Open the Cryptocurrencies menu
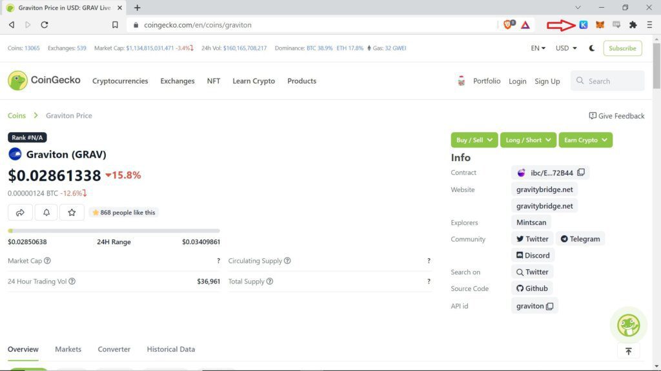 [x=120, y=81]
